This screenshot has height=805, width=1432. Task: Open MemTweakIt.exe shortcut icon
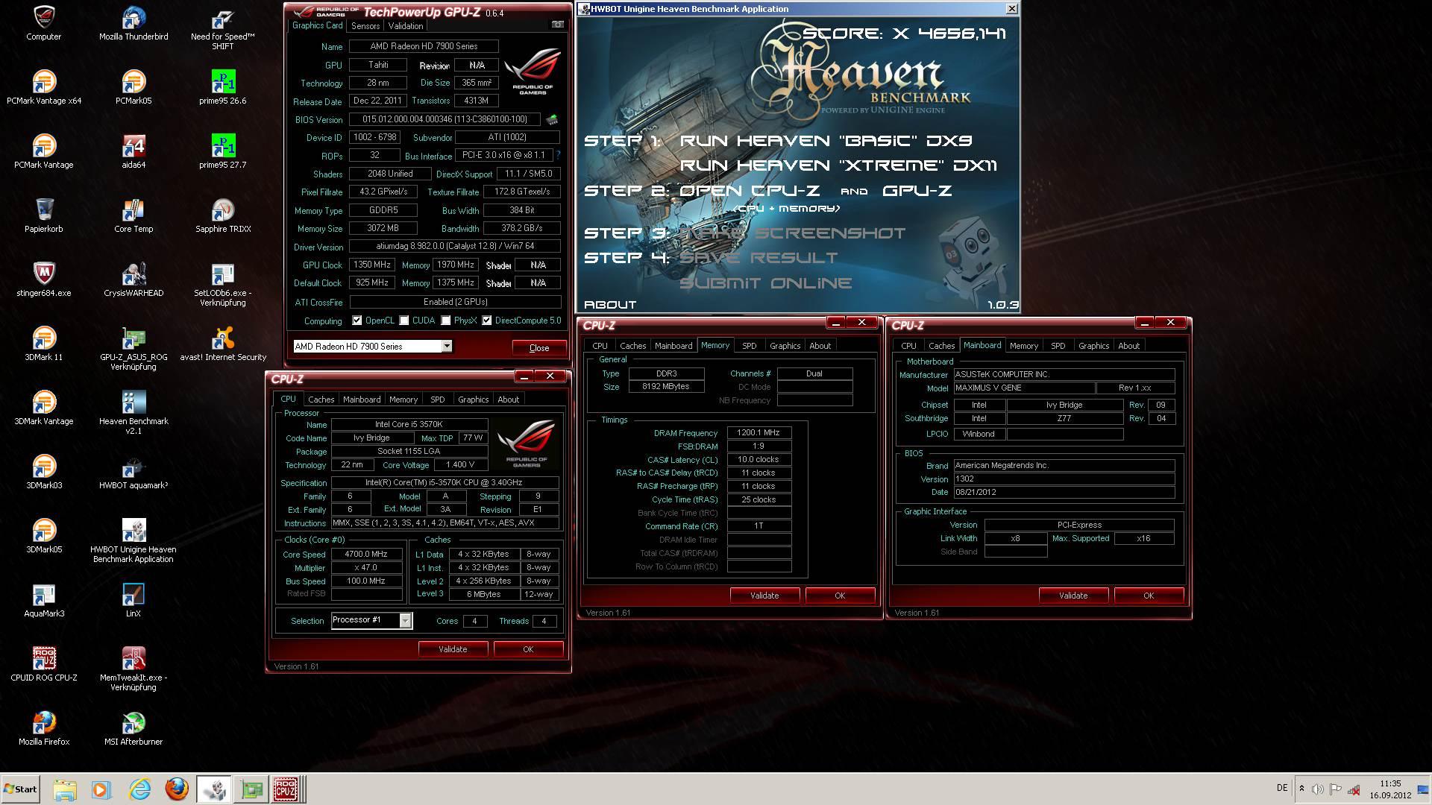point(134,669)
